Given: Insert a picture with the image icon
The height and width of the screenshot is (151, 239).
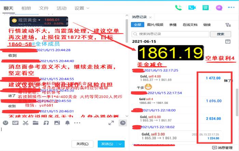Looking at the screenshot, I should (x=57, y=123).
